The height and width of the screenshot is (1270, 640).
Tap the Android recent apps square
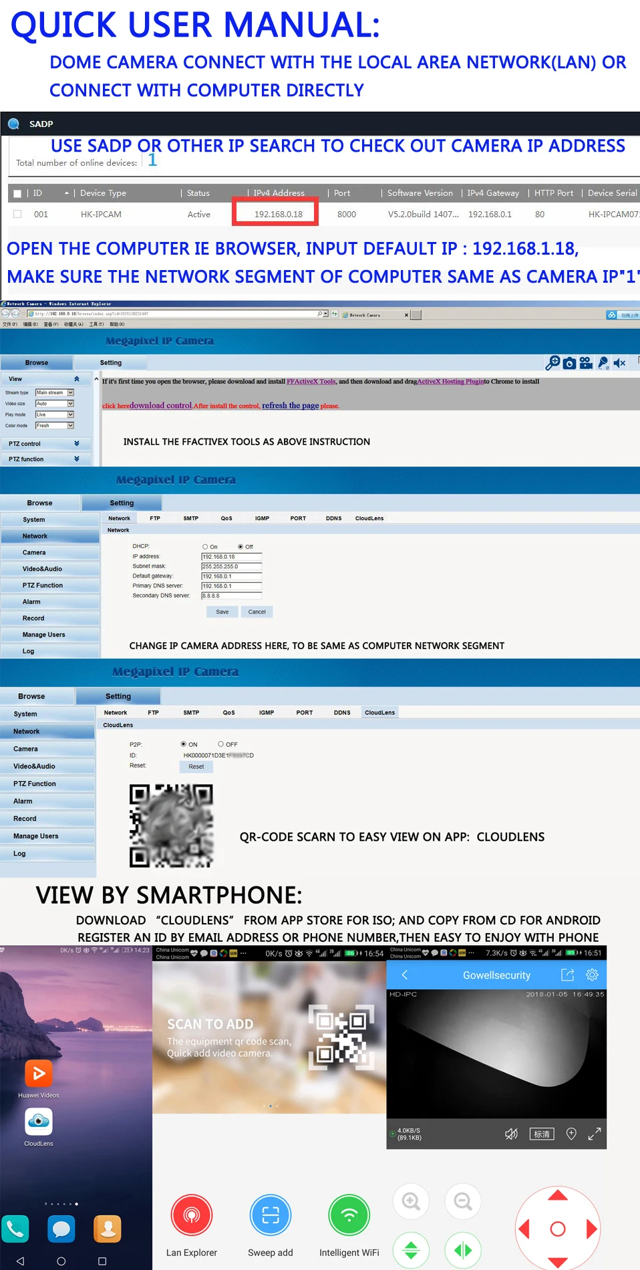(102, 1261)
